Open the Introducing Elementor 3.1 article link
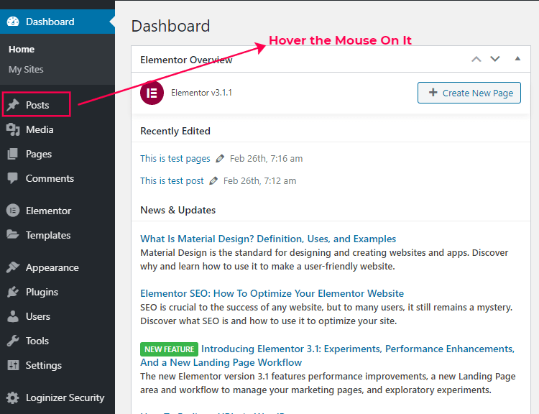539x414 pixels. [327, 356]
